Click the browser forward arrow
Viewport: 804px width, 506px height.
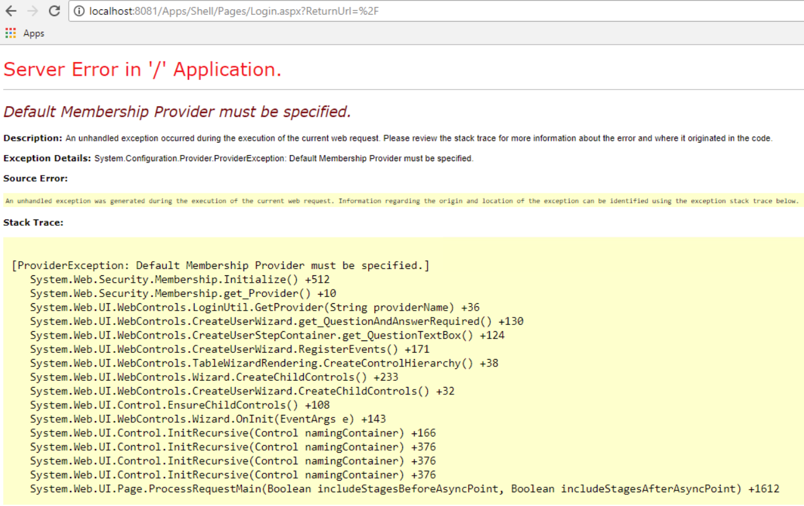coord(32,11)
